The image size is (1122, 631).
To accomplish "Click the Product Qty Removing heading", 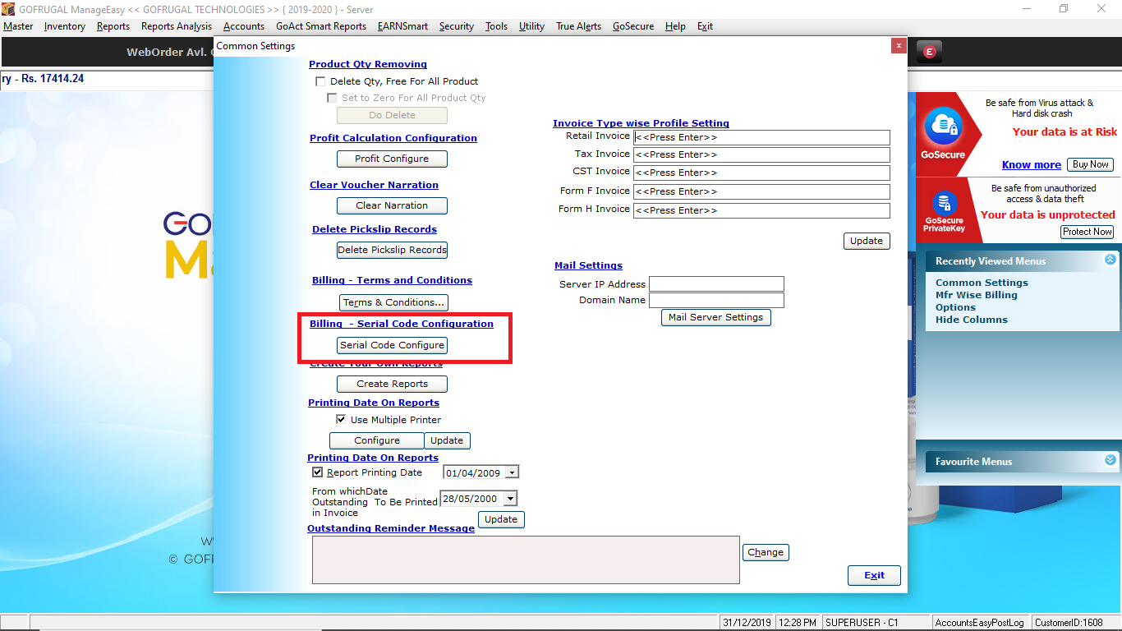I will tap(368, 64).
